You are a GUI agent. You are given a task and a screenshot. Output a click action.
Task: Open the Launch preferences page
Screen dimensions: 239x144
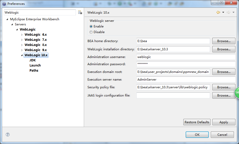35,65
